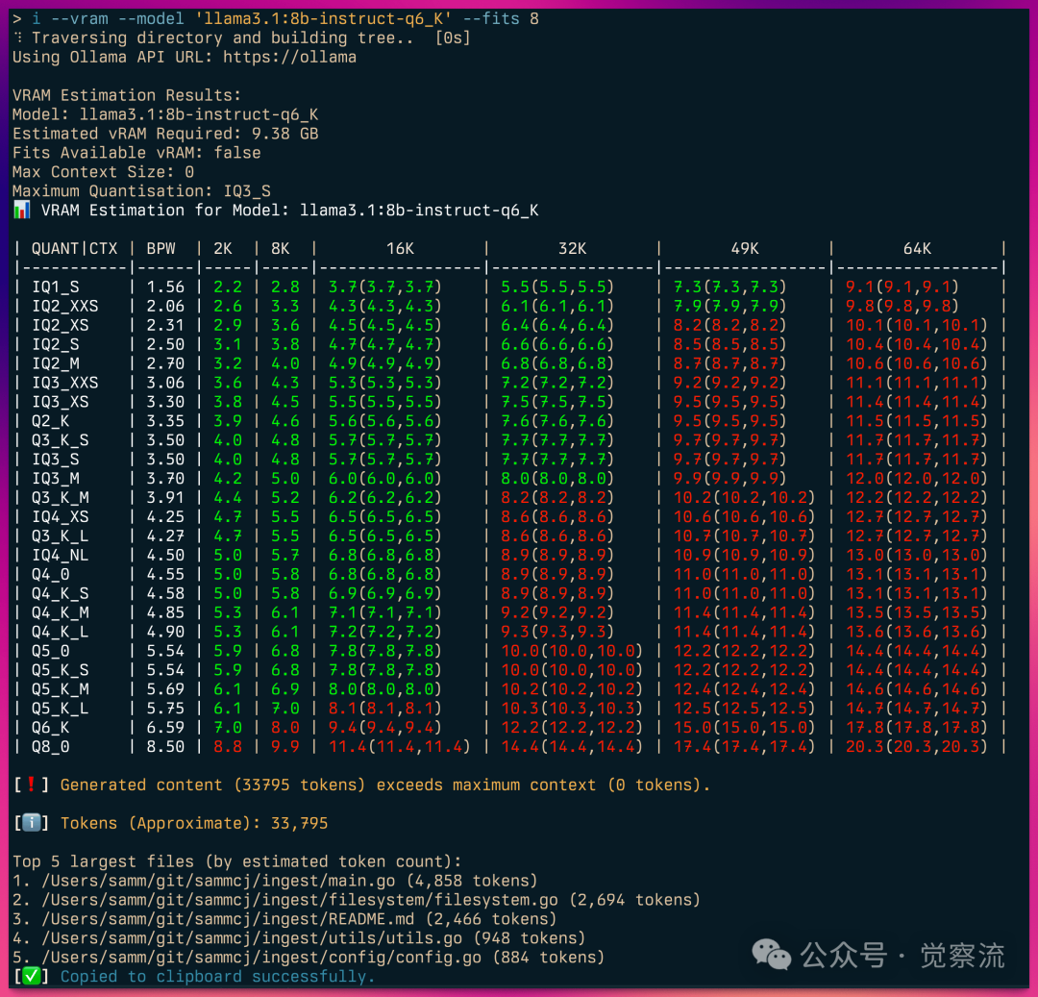
Task: Click the BPW value 1.56
Action: click(x=165, y=287)
